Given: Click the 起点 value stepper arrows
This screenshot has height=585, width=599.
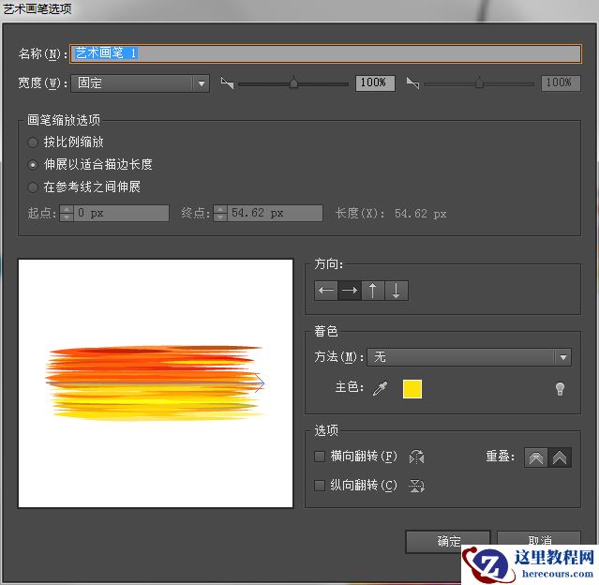Looking at the screenshot, I should 67,213.
